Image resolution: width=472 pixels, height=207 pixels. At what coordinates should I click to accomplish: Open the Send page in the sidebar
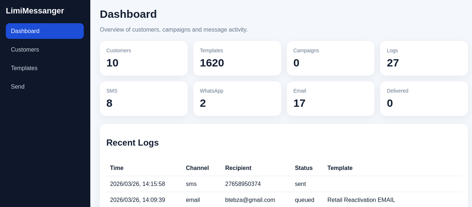(45, 86)
